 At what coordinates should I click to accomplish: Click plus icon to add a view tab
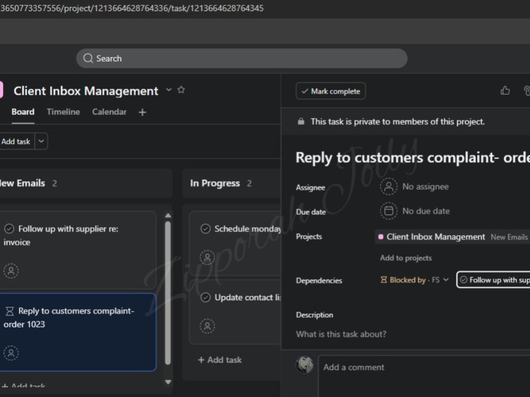[x=142, y=112]
